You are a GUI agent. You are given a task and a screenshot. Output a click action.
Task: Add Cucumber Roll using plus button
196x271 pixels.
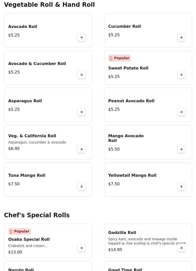[181, 37]
